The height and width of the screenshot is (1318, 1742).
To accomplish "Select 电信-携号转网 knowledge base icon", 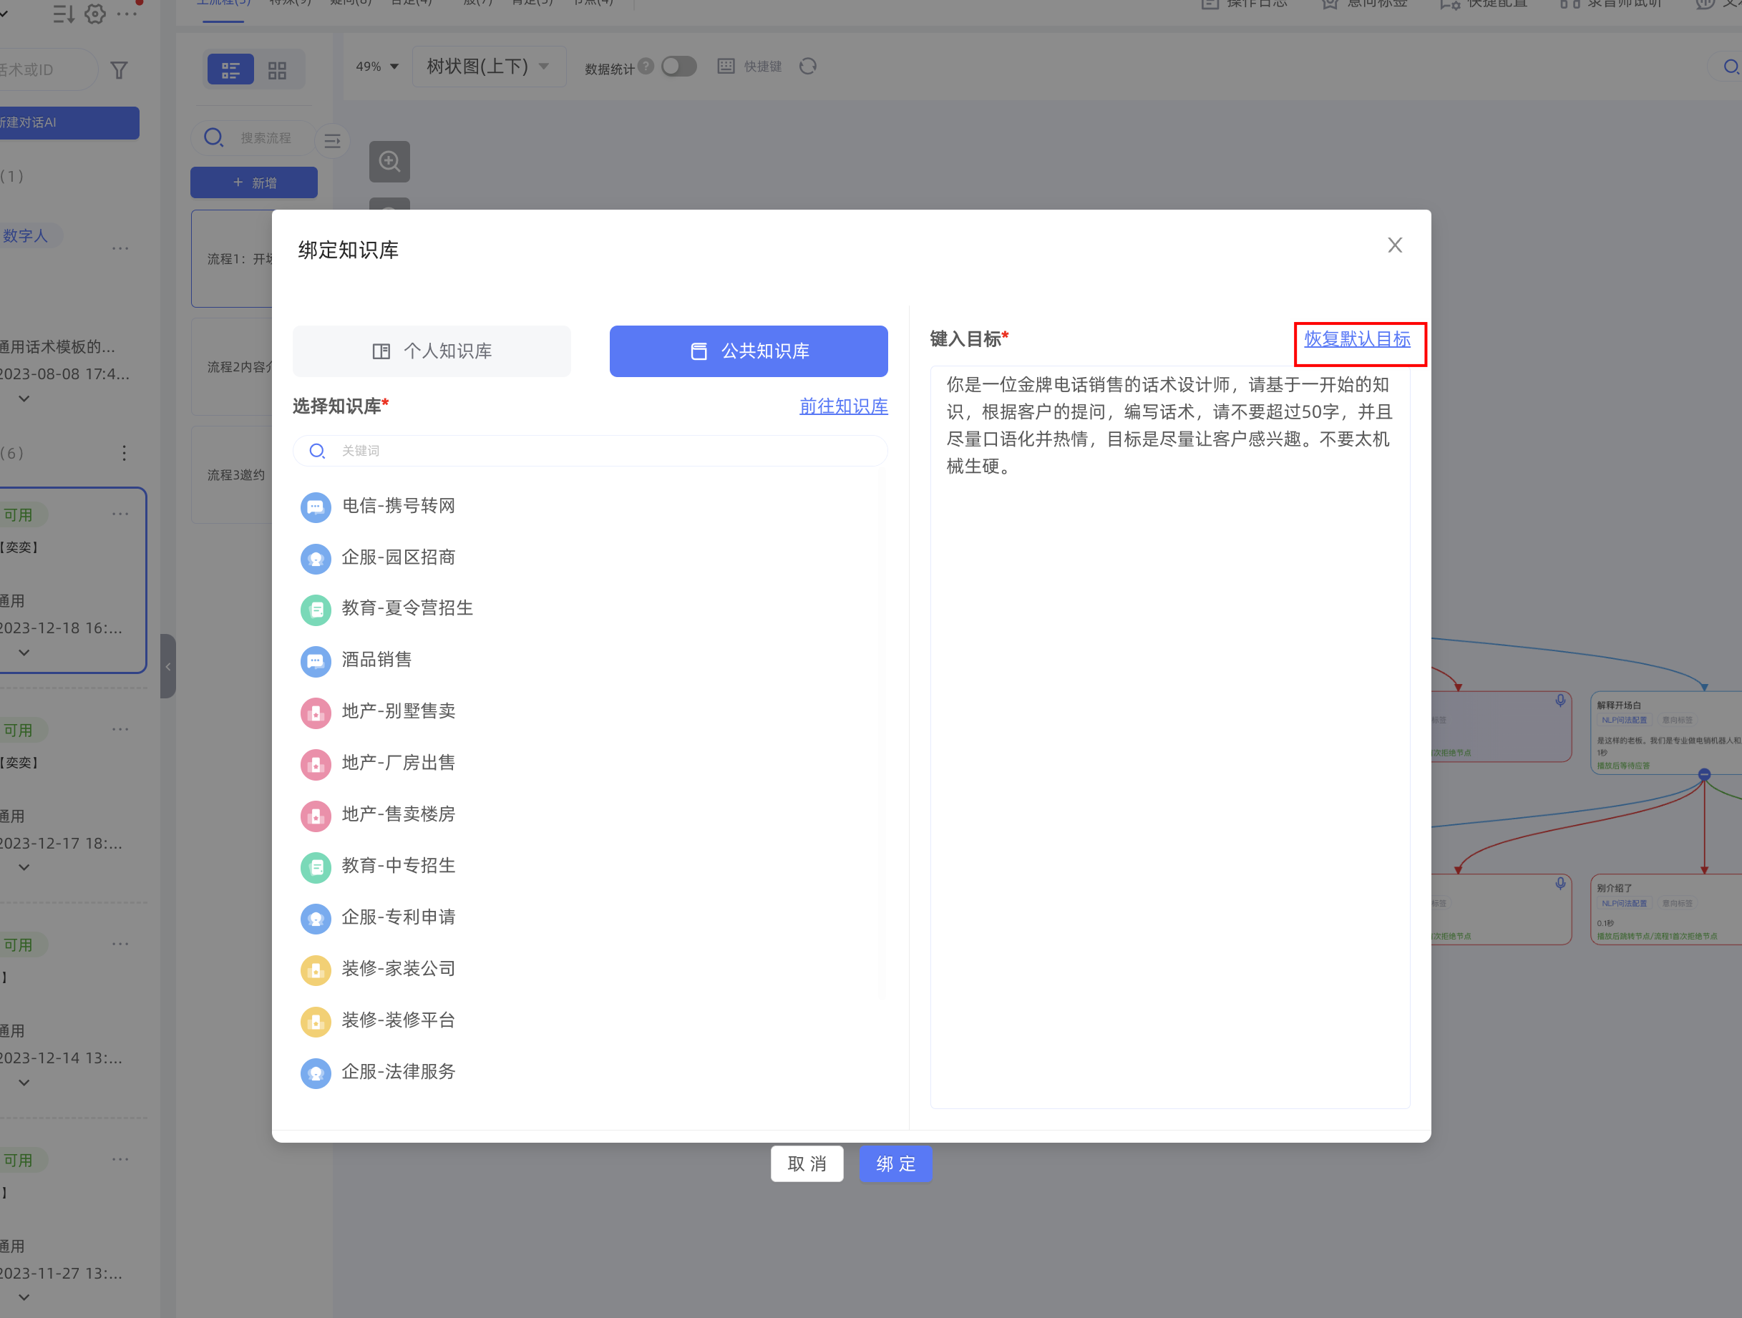I will pos(316,507).
